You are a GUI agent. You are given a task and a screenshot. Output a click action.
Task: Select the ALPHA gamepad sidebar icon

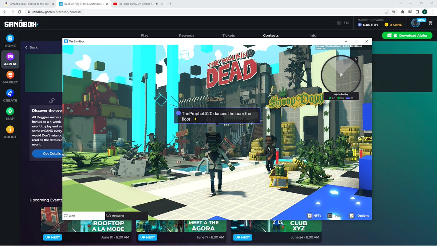[x=10, y=56]
